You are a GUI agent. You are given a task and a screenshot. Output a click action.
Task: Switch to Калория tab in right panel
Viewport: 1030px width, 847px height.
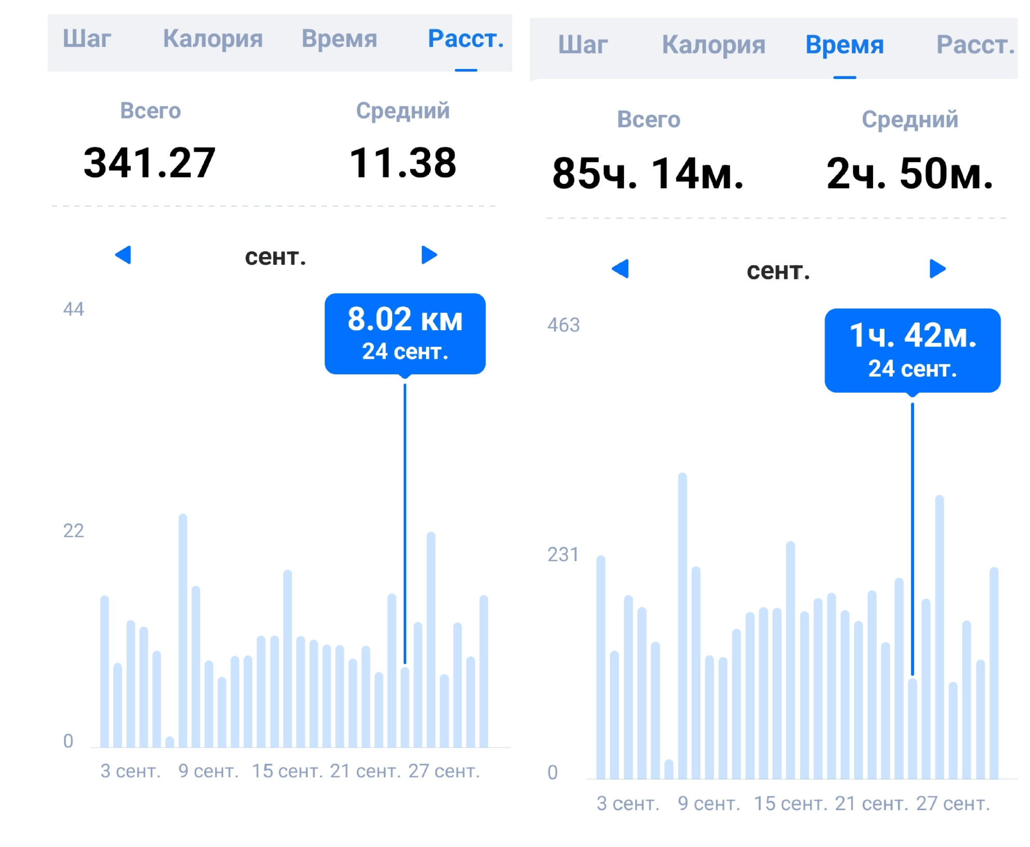click(x=714, y=45)
